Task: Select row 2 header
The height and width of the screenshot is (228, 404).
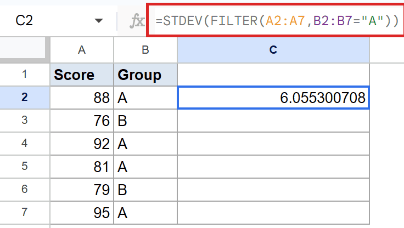Action: click(25, 98)
